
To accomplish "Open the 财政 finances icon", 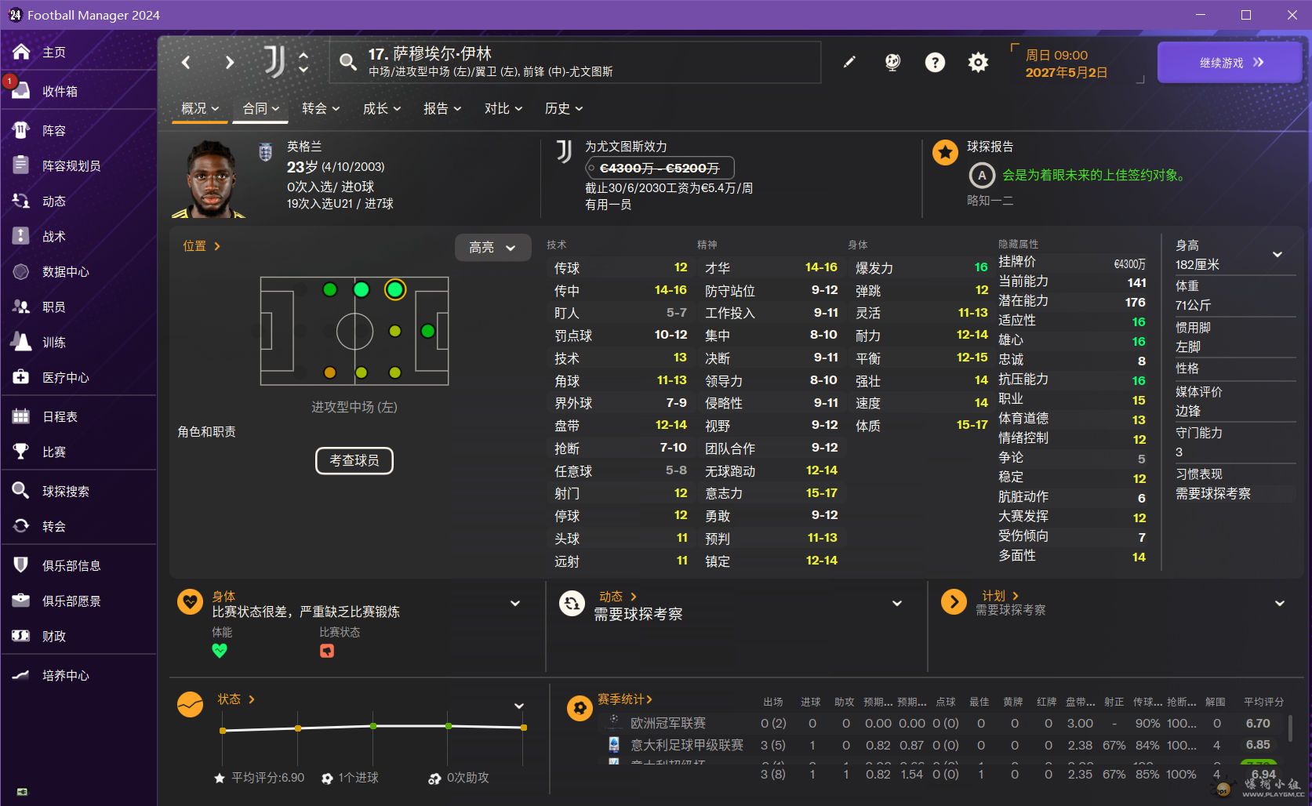I will [x=21, y=636].
